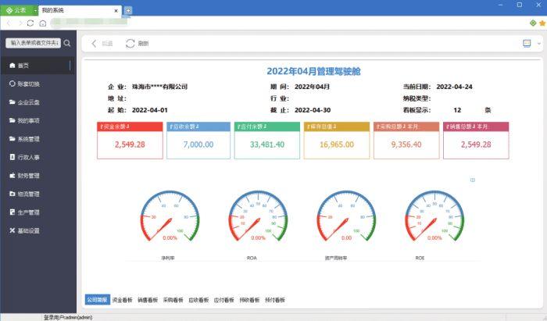Click the end date 2022-04-30
Image resolution: width=547 pixels, height=321 pixels.
[313, 110]
